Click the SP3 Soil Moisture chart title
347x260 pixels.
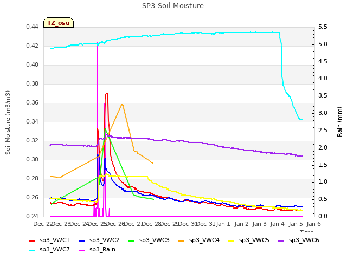tap(173, 6)
